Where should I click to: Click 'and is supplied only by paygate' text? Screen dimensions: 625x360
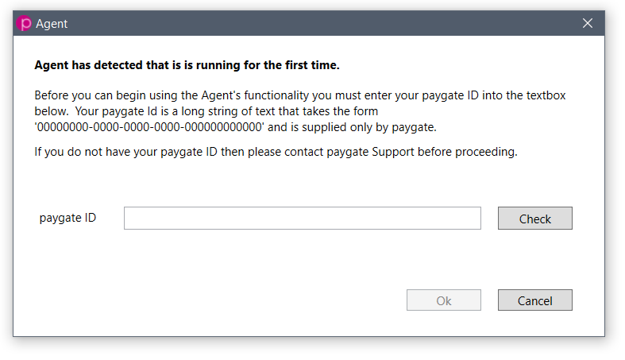click(352, 127)
